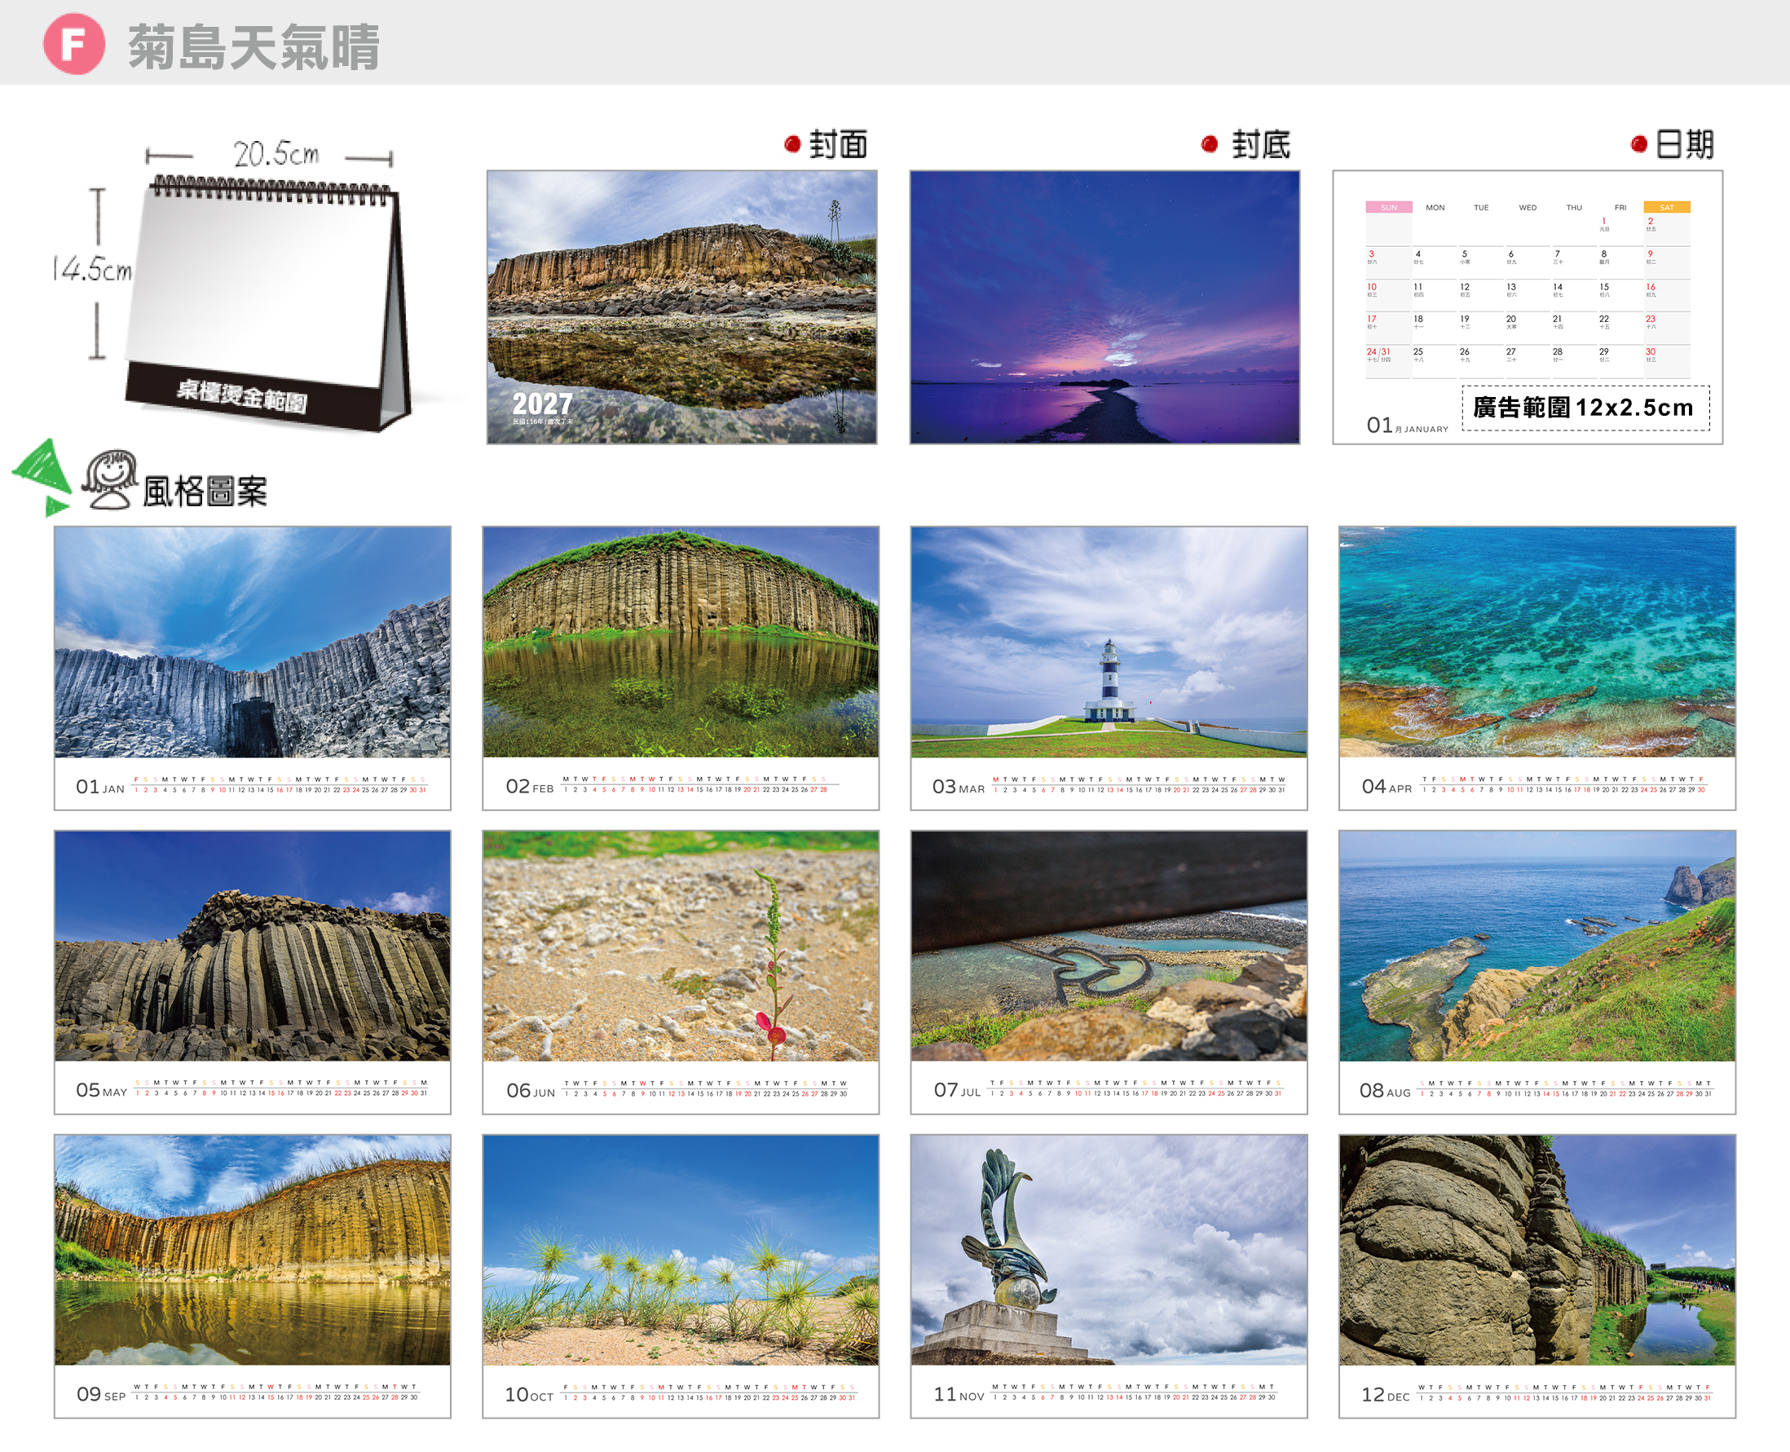Click the cartoon girl face icon
Image resolution: width=1790 pixels, height=1452 pixels.
point(109,479)
